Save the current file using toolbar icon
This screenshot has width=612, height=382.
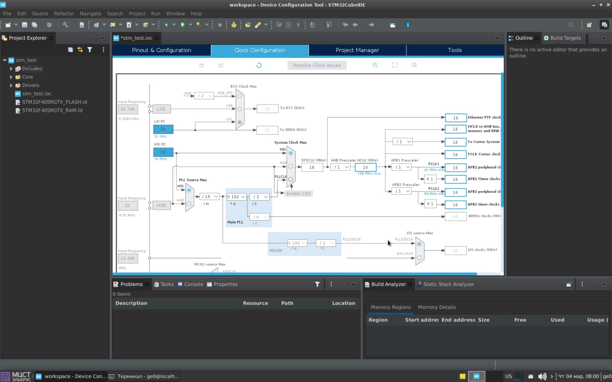point(25,25)
